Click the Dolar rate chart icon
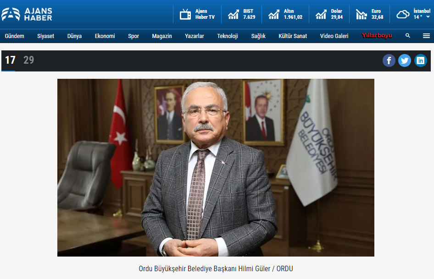The width and height of the screenshot is (434, 279). coord(321,14)
